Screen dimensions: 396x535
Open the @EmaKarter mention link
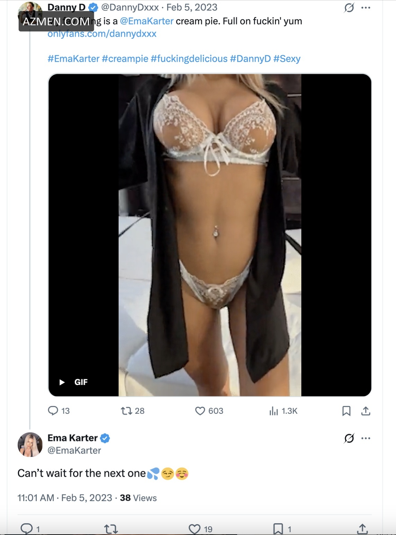point(147,21)
